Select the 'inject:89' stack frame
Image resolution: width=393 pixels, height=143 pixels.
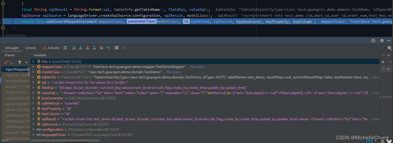[16, 75]
